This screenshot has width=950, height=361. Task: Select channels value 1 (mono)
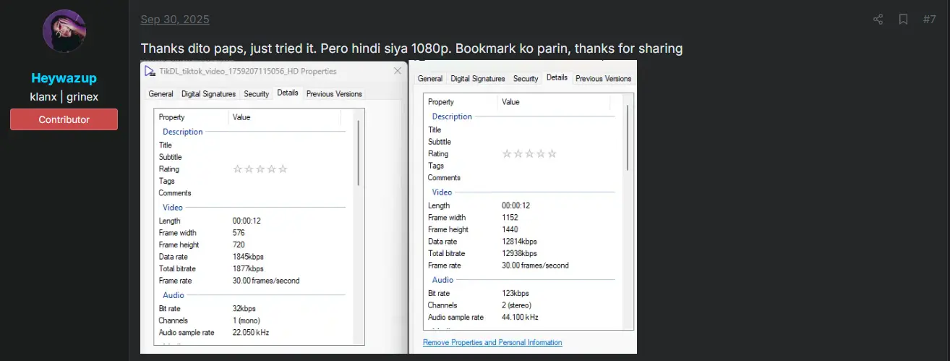(247, 320)
